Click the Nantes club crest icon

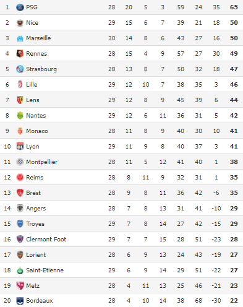pyautogui.click(x=20, y=116)
